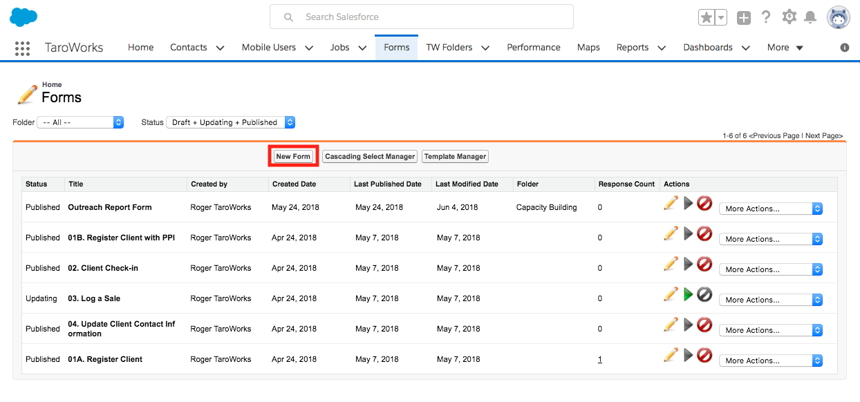Expand the Mobile Users tab chevron

[309, 48]
